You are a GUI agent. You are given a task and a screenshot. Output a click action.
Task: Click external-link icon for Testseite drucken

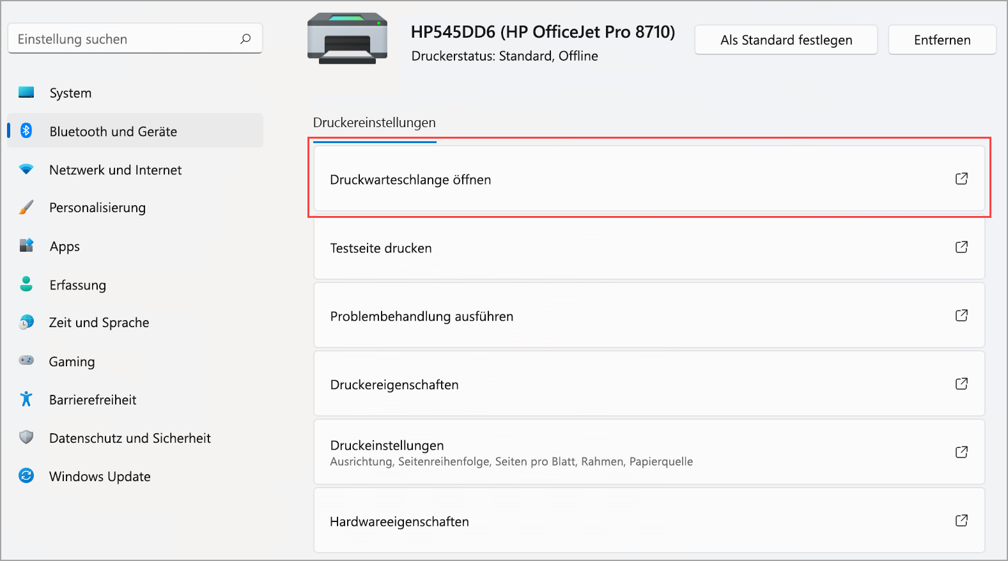[961, 247]
